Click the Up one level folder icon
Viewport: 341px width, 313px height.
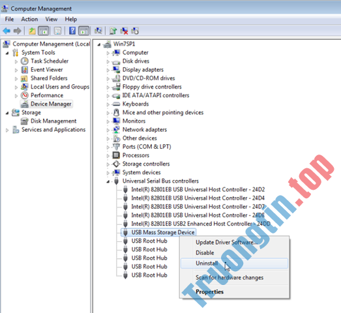[x=32, y=31]
